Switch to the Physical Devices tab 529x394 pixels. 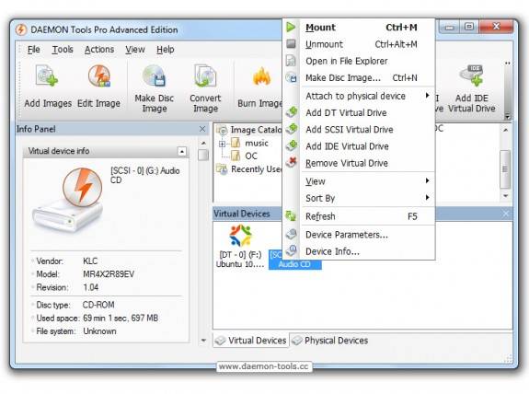click(330, 341)
